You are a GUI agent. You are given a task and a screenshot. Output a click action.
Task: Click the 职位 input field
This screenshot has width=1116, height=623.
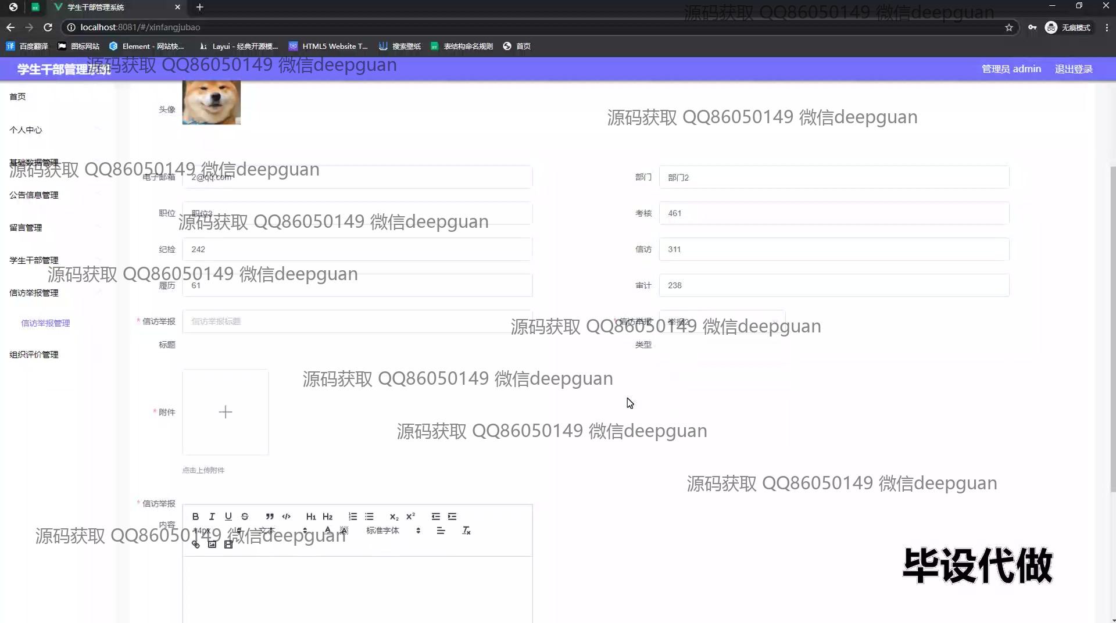[x=357, y=213]
